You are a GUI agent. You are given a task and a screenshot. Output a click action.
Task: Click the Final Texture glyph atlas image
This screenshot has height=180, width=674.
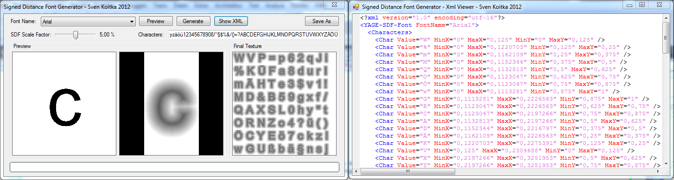click(284, 103)
